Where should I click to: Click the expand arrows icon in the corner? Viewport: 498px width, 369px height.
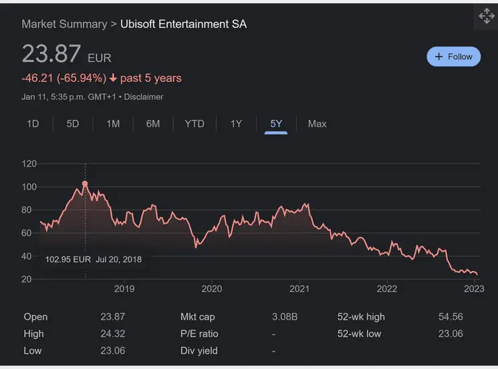tap(485, 17)
